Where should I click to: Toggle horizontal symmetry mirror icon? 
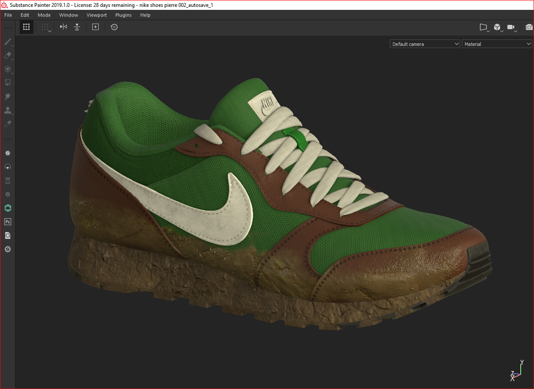point(63,27)
